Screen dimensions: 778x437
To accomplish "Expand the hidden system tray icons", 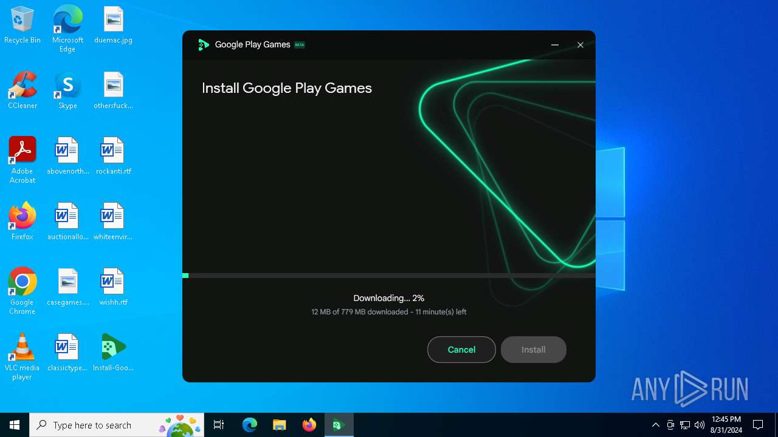I will 655,425.
